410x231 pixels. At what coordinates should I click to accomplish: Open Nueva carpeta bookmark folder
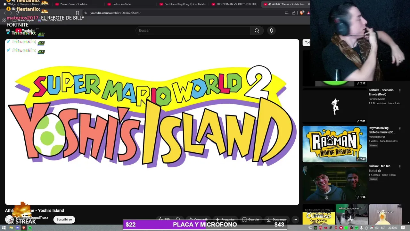[23, 20]
